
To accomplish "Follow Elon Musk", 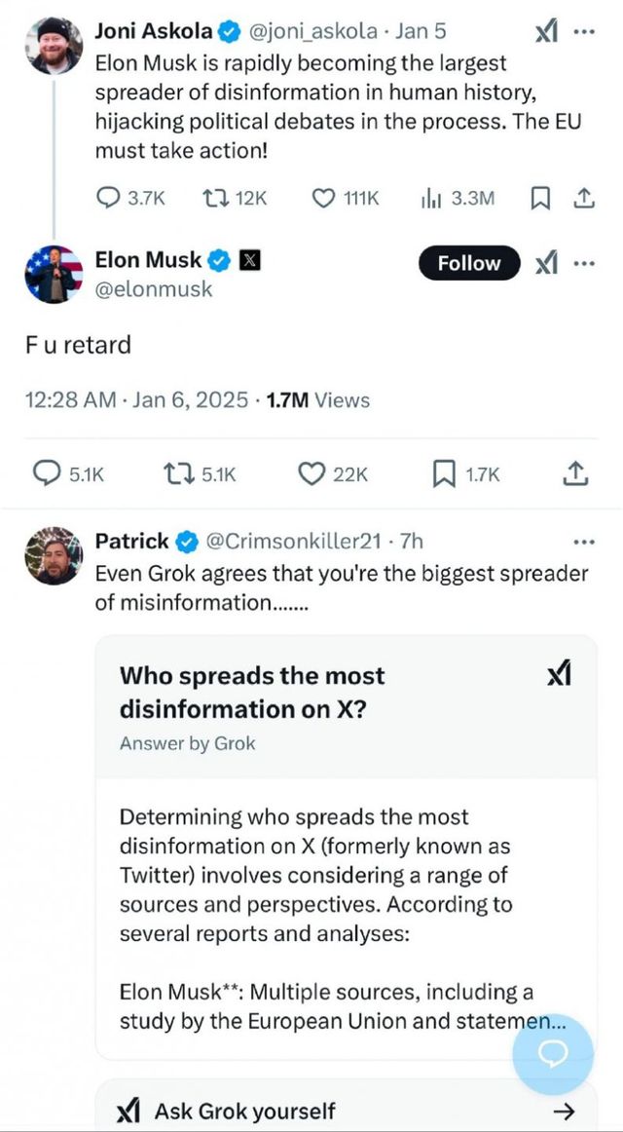I will pos(469,263).
